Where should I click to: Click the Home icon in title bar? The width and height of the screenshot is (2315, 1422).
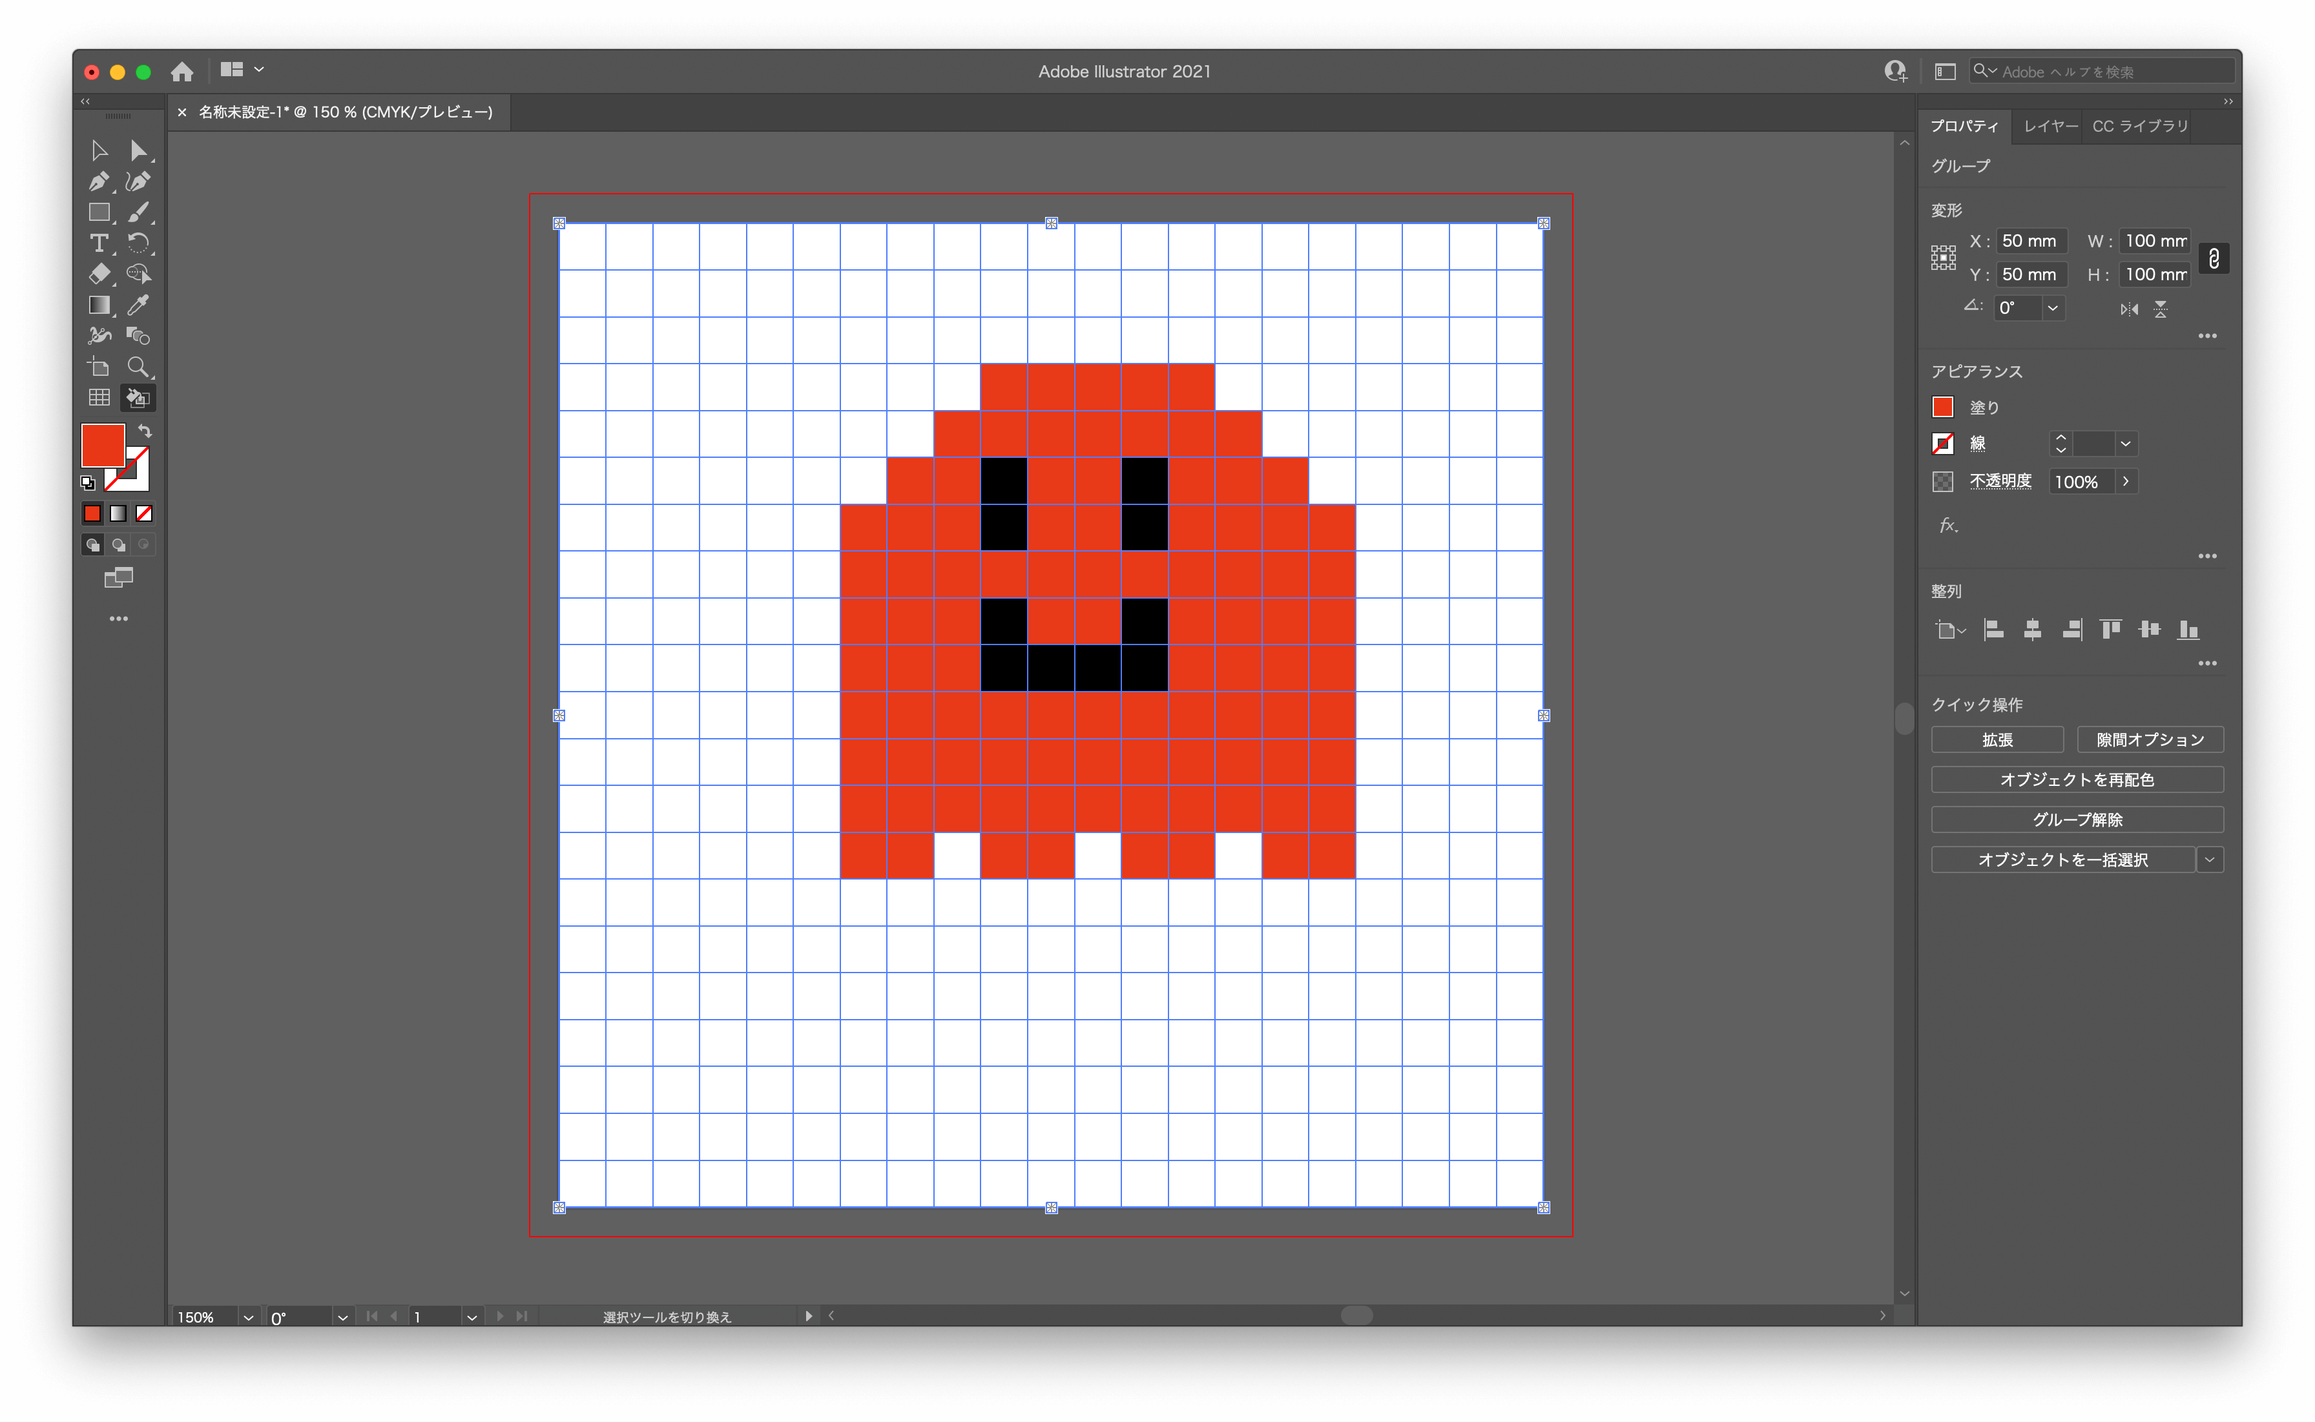182,72
